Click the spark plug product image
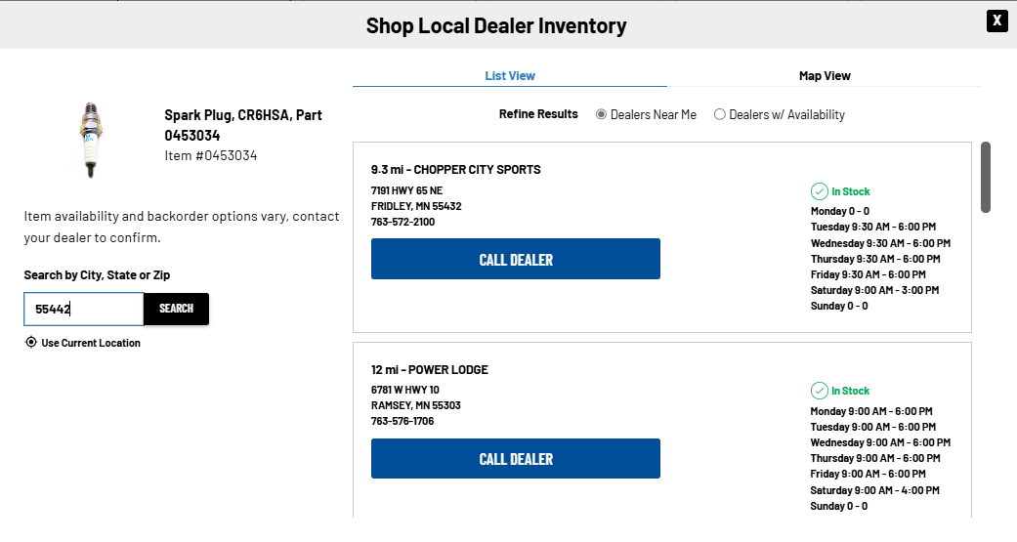 pos(91,139)
